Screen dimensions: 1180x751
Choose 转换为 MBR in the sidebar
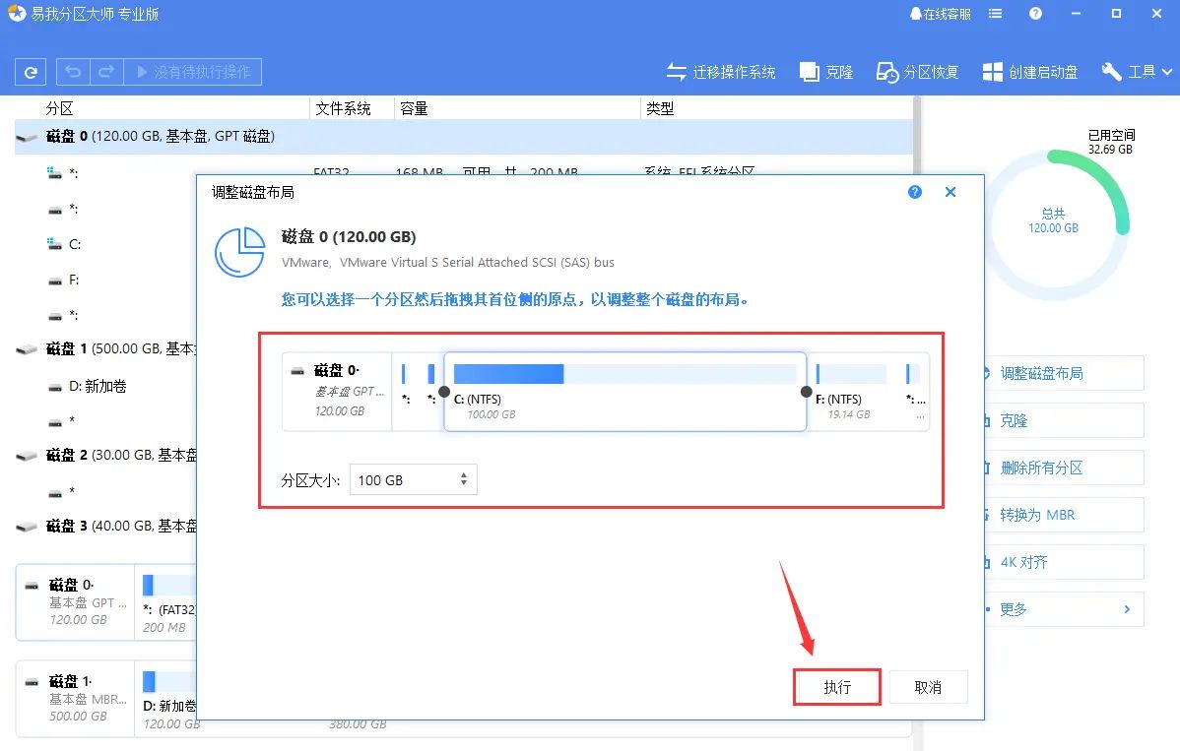(x=1064, y=515)
